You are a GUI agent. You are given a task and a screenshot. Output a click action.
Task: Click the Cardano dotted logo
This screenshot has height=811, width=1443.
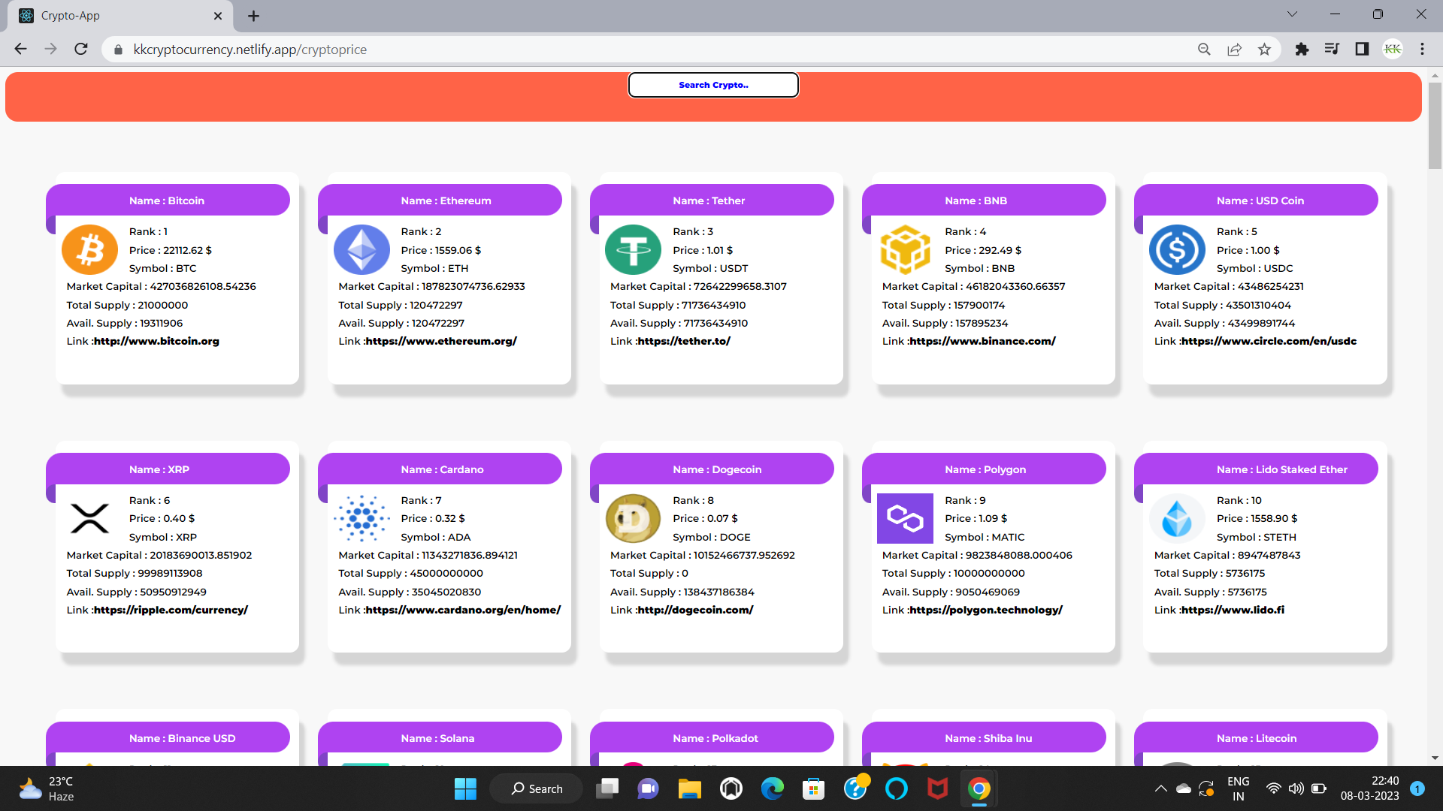tap(362, 518)
